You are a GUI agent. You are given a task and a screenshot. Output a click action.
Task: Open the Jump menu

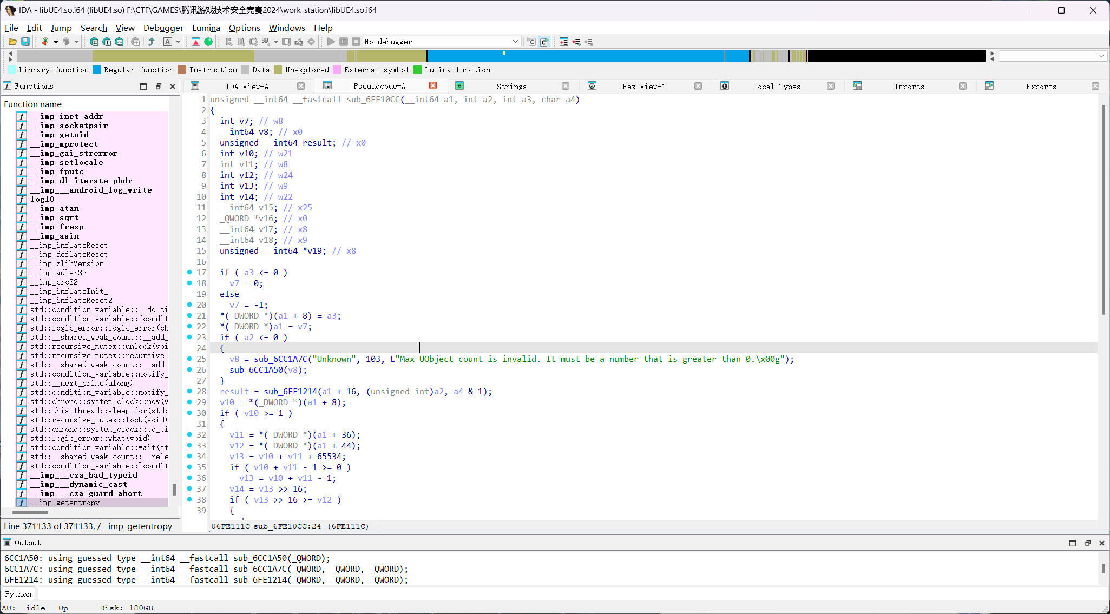(x=61, y=28)
